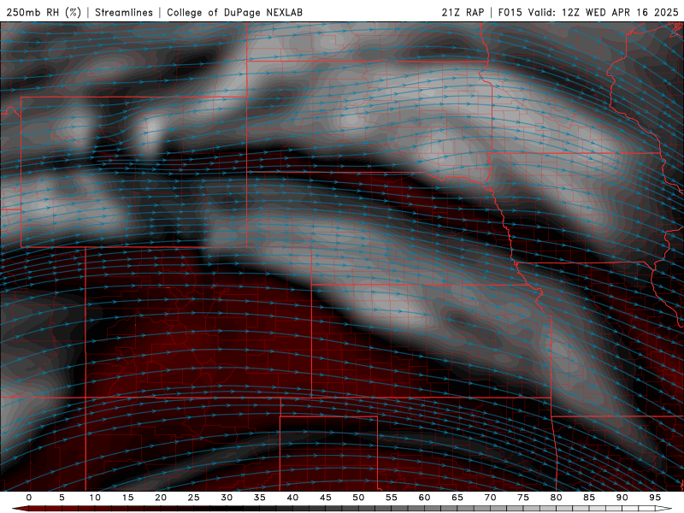Click the "30" colorbar scale label

tap(227, 498)
